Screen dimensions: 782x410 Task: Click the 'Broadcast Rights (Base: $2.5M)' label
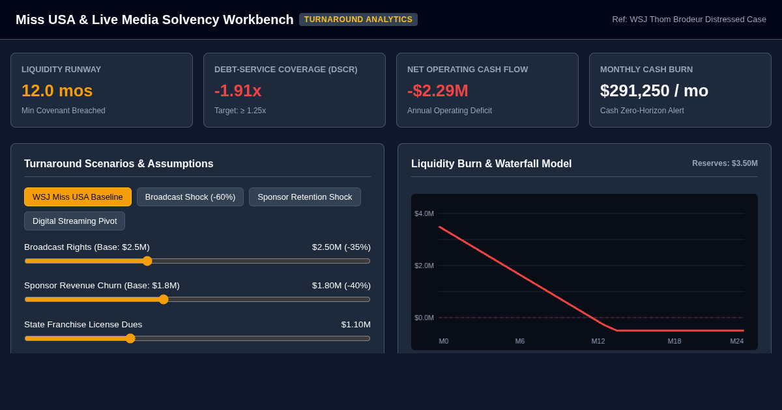point(87,247)
